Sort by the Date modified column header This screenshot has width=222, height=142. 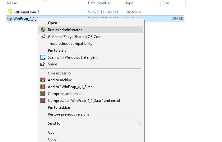99,3
